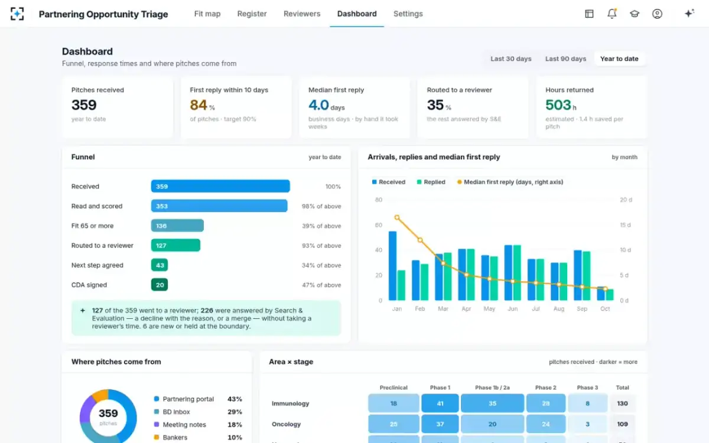Open the Routed to a reviewer card
The image size is (709, 443).
click(x=473, y=107)
